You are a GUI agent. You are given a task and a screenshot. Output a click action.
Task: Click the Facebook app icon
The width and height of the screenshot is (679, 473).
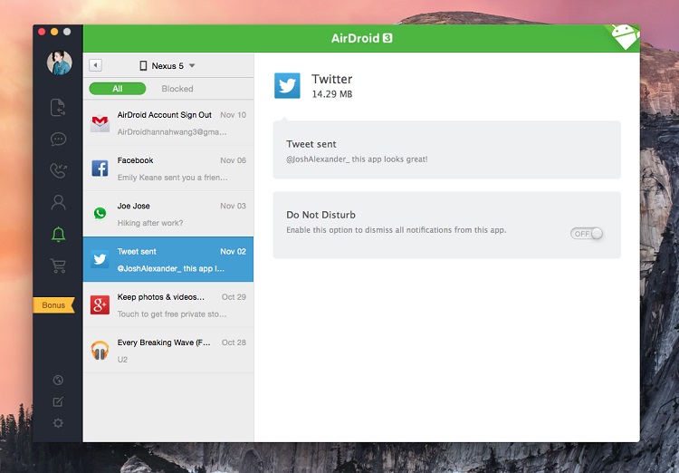click(100, 169)
